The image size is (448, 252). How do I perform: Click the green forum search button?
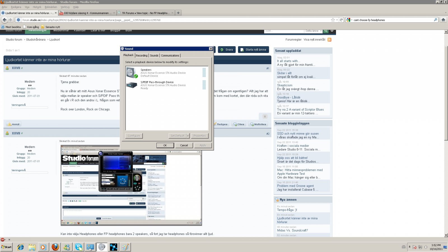326,31
